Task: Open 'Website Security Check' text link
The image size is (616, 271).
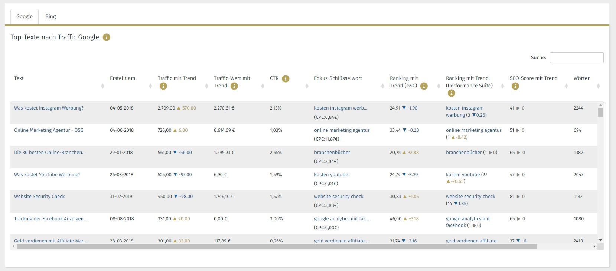Action: (39, 197)
